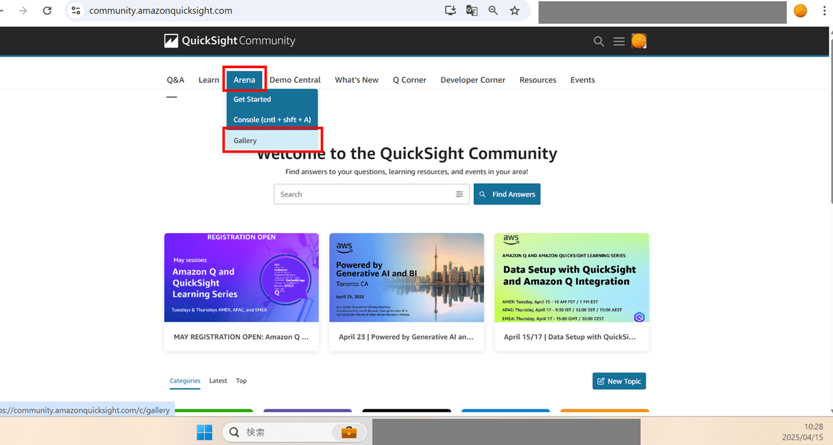Image resolution: width=833 pixels, height=445 pixels.
Task: Open the Arena dropdown menu
Action: point(245,80)
